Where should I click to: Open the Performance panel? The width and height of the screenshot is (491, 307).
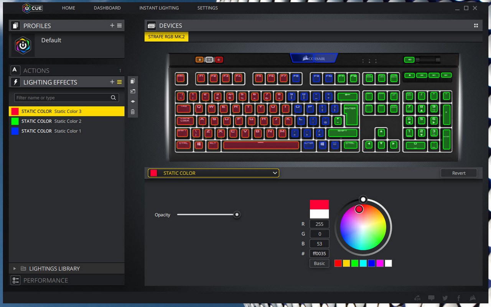click(x=66, y=280)
